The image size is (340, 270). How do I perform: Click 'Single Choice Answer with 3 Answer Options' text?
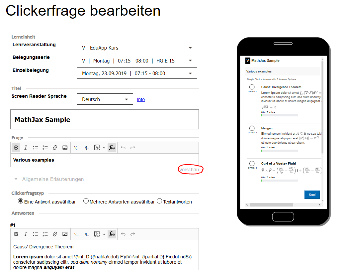pyautogui.click(x=272, y=79)
